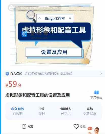Select the 永久有效 validity info
This screenshot has height=134, width=105.
(17, 111)
